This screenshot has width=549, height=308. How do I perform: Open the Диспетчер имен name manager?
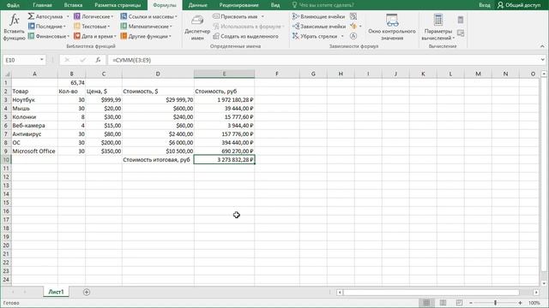(x=197, y=27)
